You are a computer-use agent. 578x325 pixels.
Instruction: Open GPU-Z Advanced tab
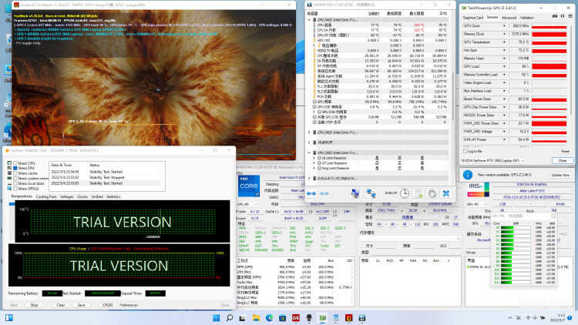point(509,17)
